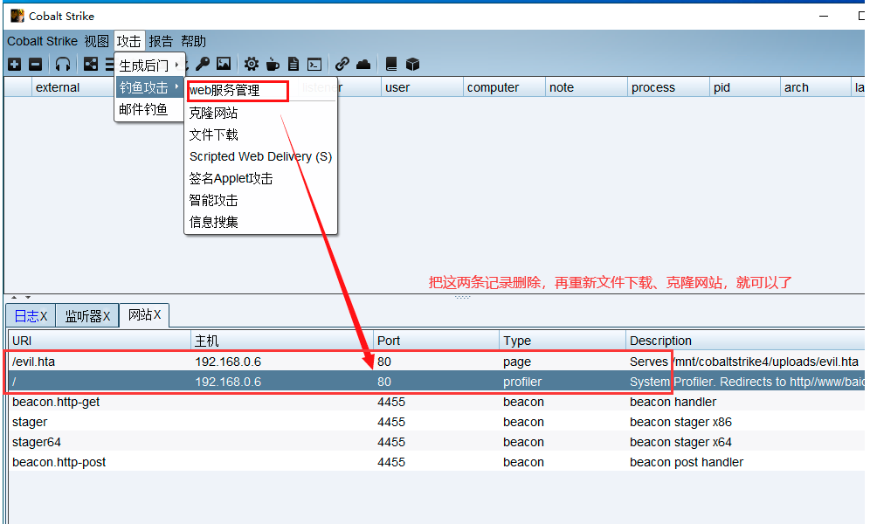Screen dimensions: 870x524
Task: Click the cloud web server icon
Action: 363,64
